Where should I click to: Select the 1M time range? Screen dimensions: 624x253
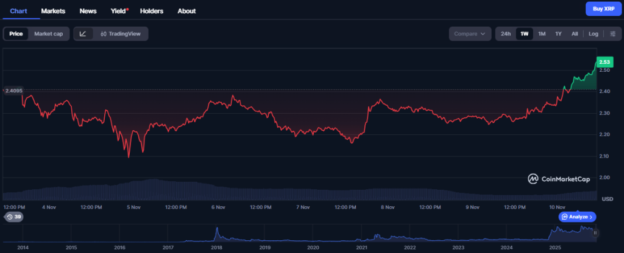coord(541,33)
